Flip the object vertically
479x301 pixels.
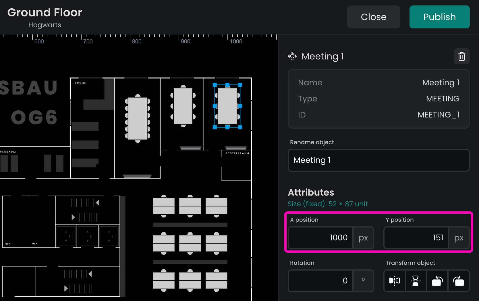[416, 281]
